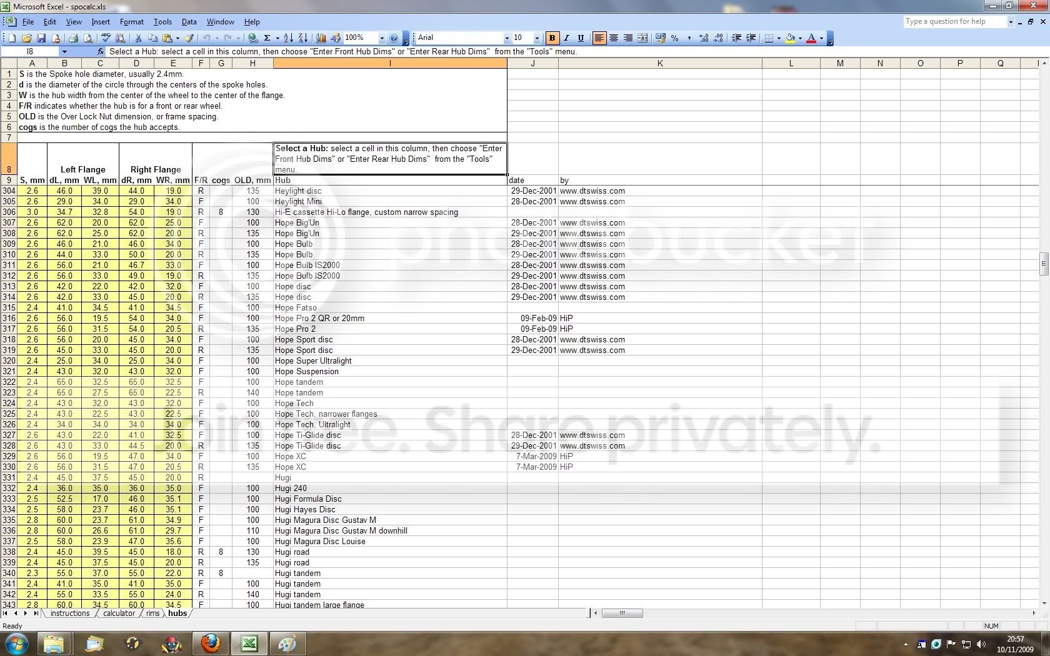Expand the Zoom percentage dropdown
Screen dimensions: 1050x656
381,38
